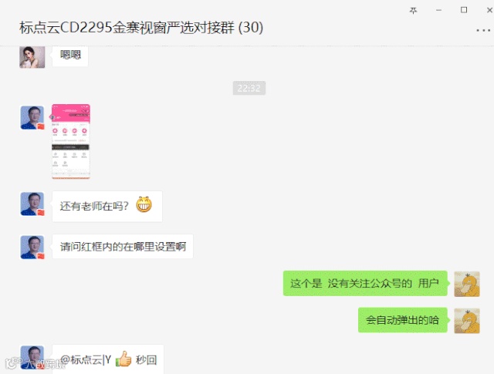Minimize the chat window
The height and width of the screenshot is (374, 494).
[438, 10]
